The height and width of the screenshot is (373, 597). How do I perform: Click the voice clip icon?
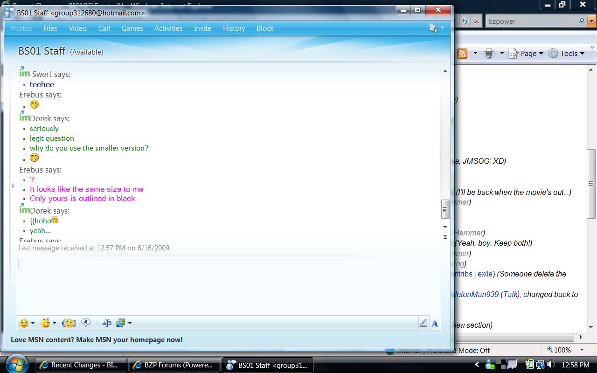pyautogui.click(x=86, y=323)
